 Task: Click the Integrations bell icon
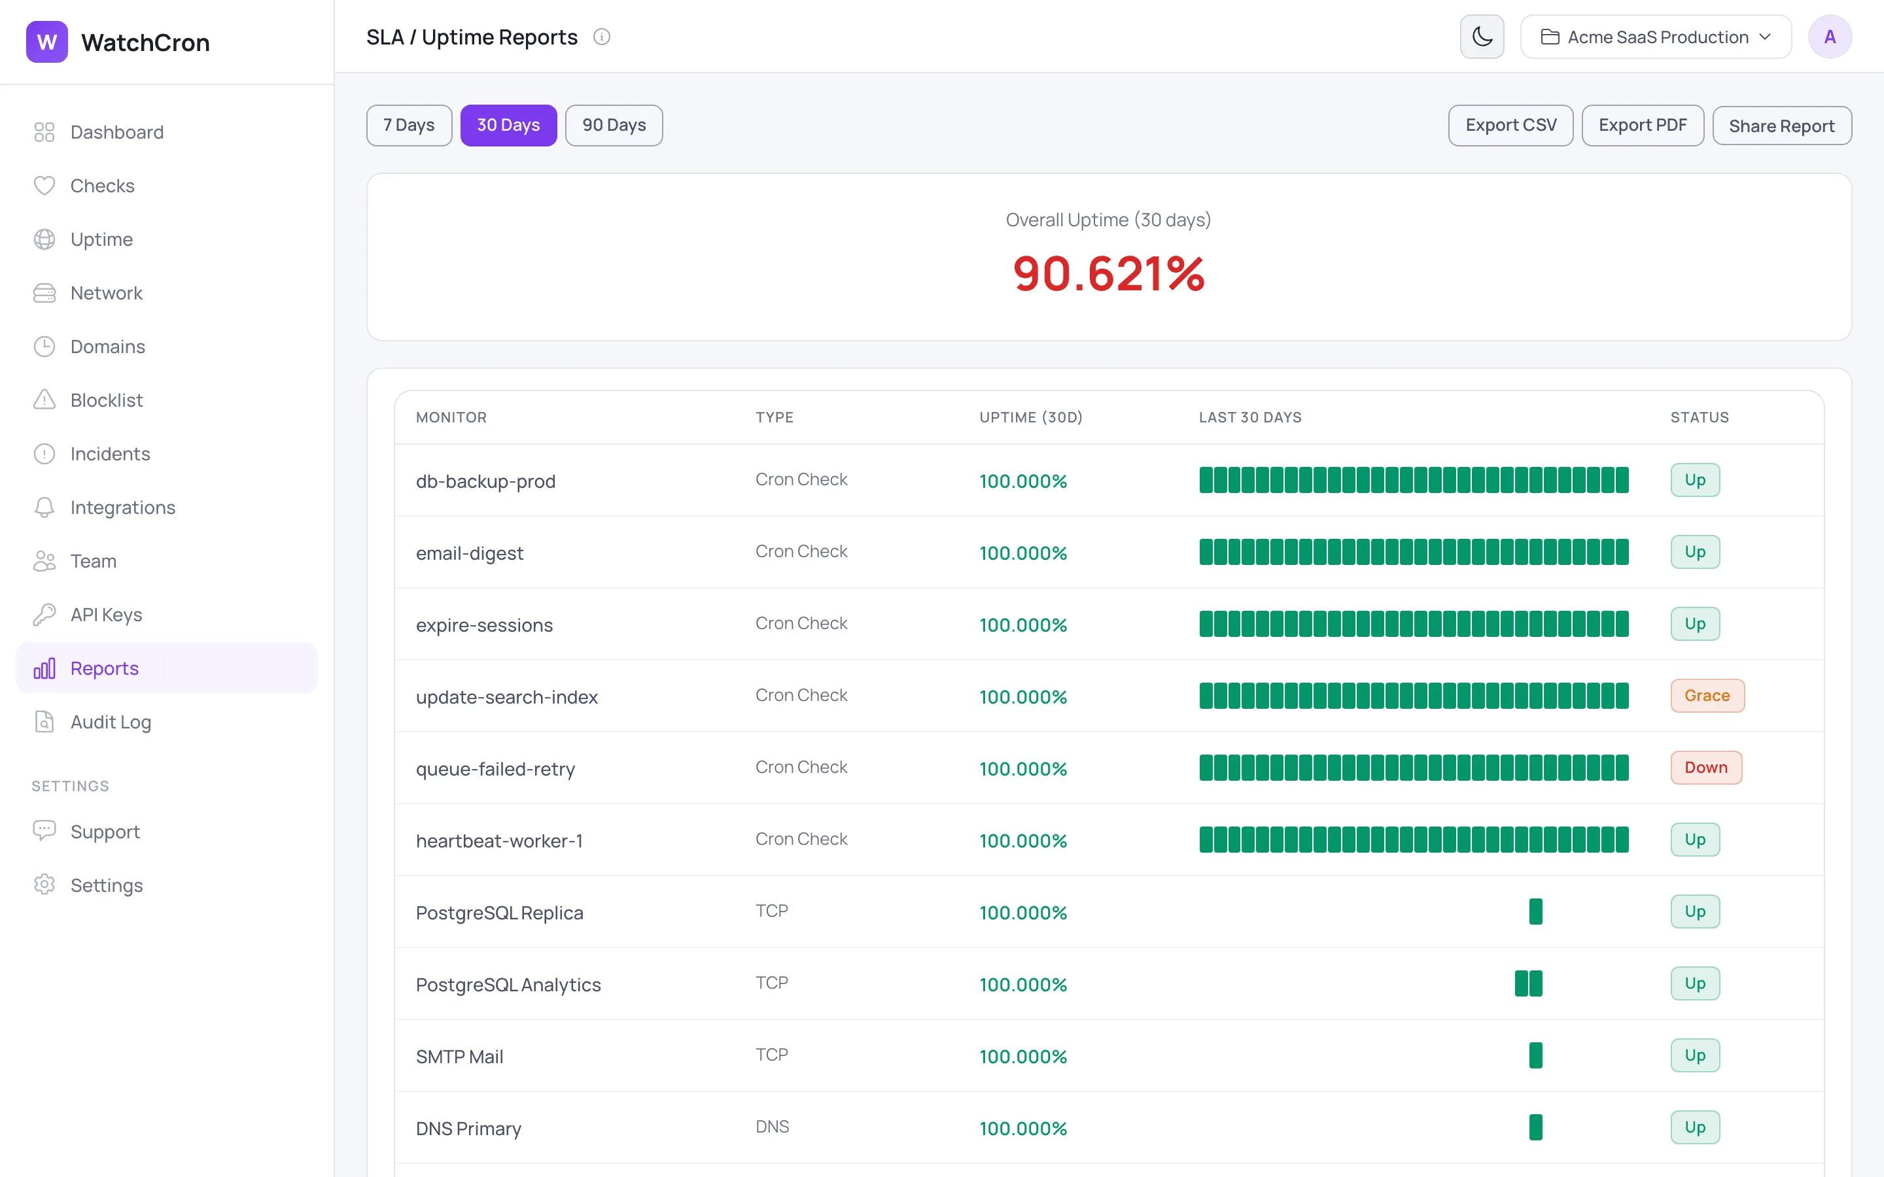point(44,507)
